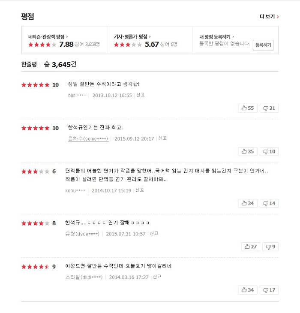300x313 pixels.
Task: Report the 스타일(dkdl****) review via 신고
Action: point(157,277)
